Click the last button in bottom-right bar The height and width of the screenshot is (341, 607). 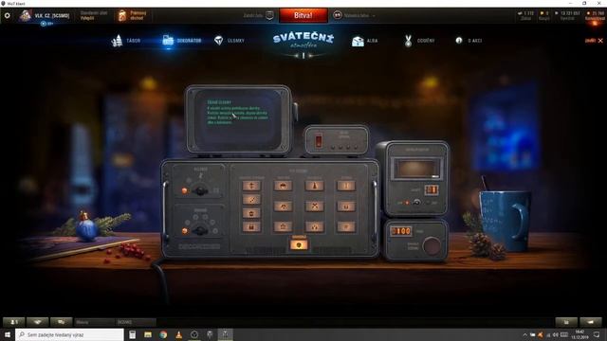tap(591, 322)
